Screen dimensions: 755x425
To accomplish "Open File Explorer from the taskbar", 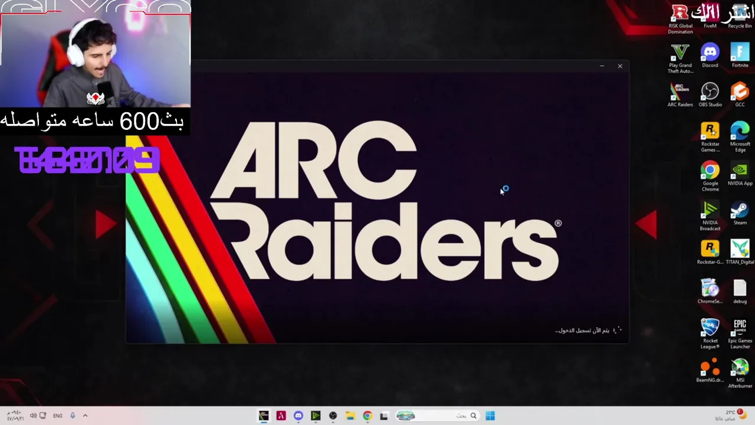I will [x=350, y=416].
